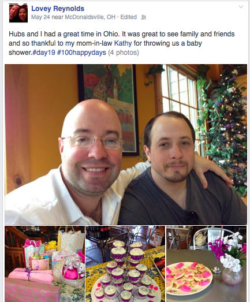This screenshot has width=250, height=302.
Task: Click the audience friends privacy icon
Action: (144, 17)
